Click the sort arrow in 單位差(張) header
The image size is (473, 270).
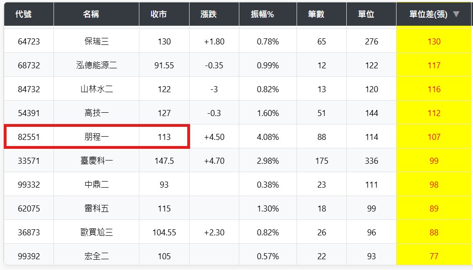point(456,14)
